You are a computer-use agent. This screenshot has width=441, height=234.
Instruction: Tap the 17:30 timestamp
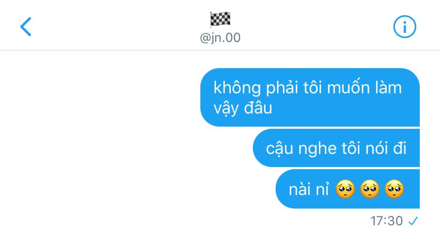(x=386, y=221)
